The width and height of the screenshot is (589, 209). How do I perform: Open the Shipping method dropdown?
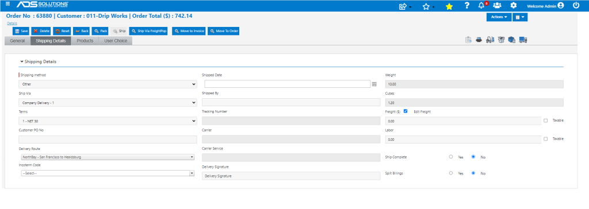click(108, 84)
